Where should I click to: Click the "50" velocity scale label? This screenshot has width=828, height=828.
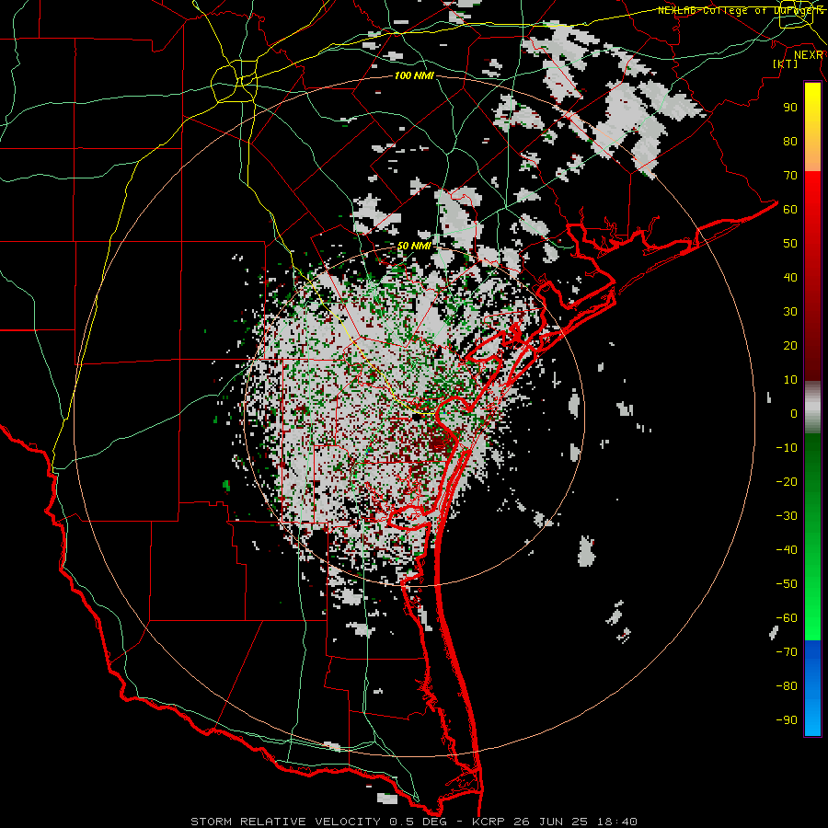point(790,244)
